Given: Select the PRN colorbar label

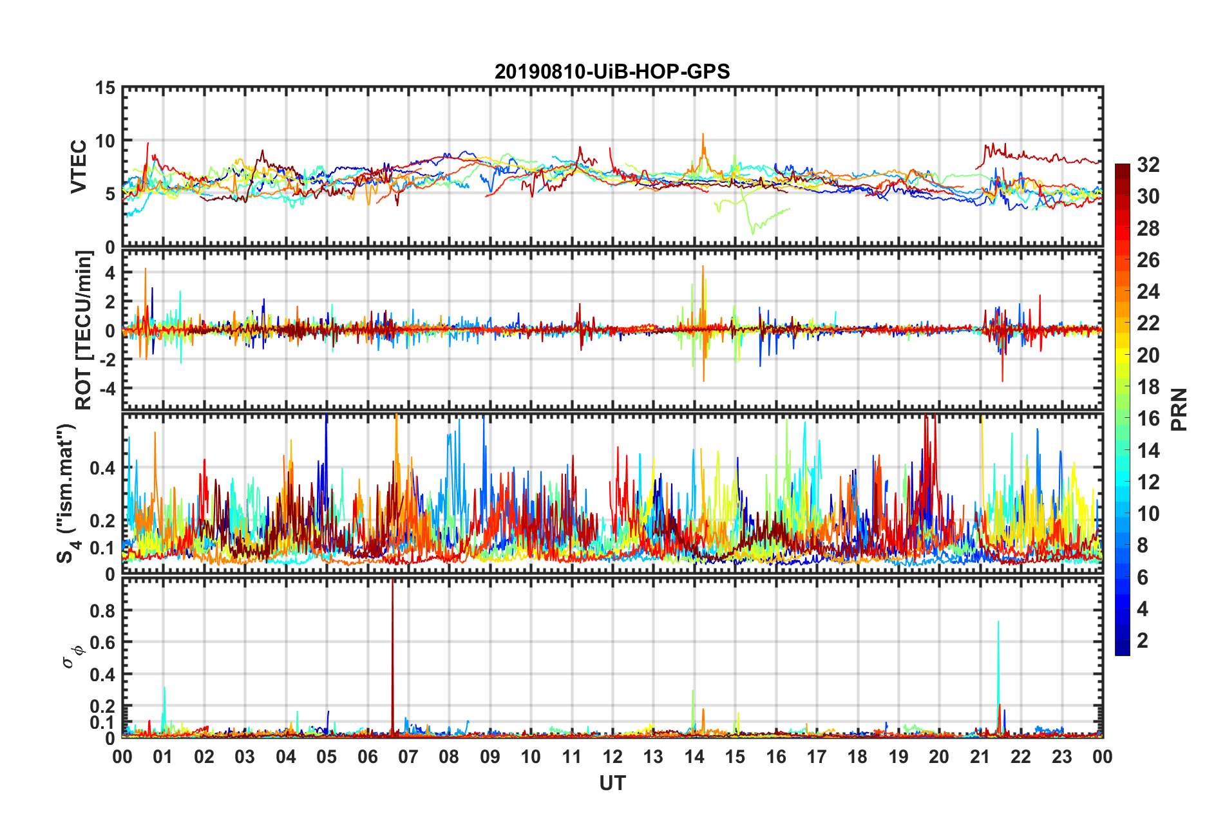Looking at the screenshot, I should [x=1179, y=409].
